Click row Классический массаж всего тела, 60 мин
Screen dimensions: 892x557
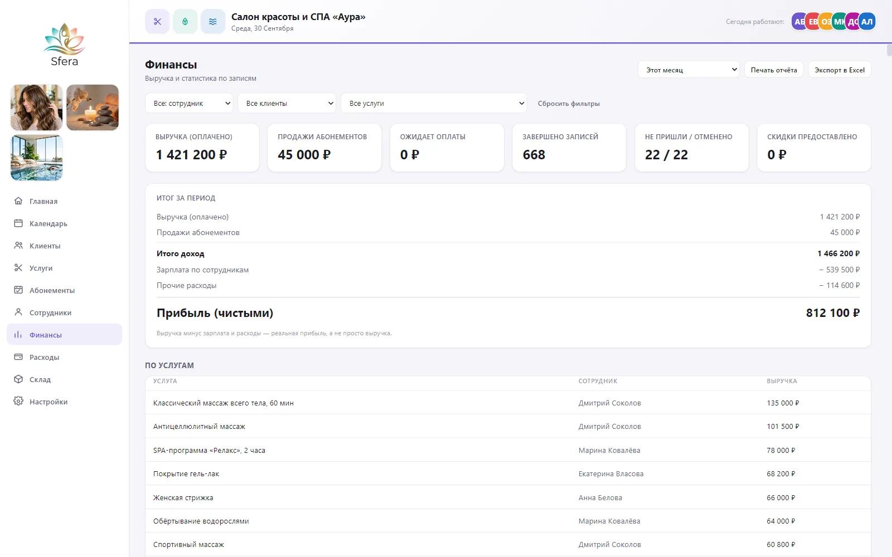(x=508, y=403)
